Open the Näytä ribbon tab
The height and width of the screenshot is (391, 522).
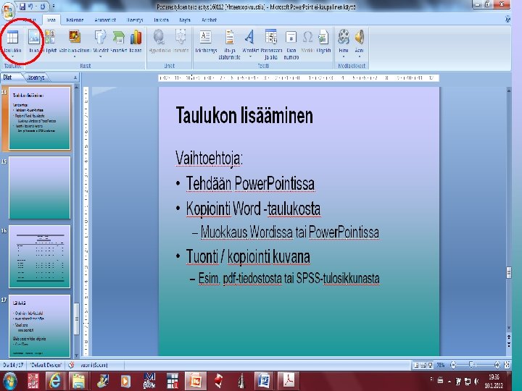185,20
